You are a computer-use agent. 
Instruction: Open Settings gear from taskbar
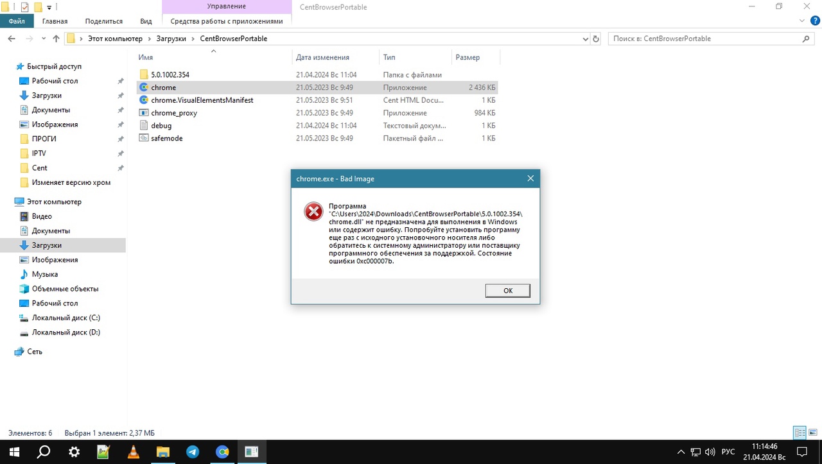74,452
